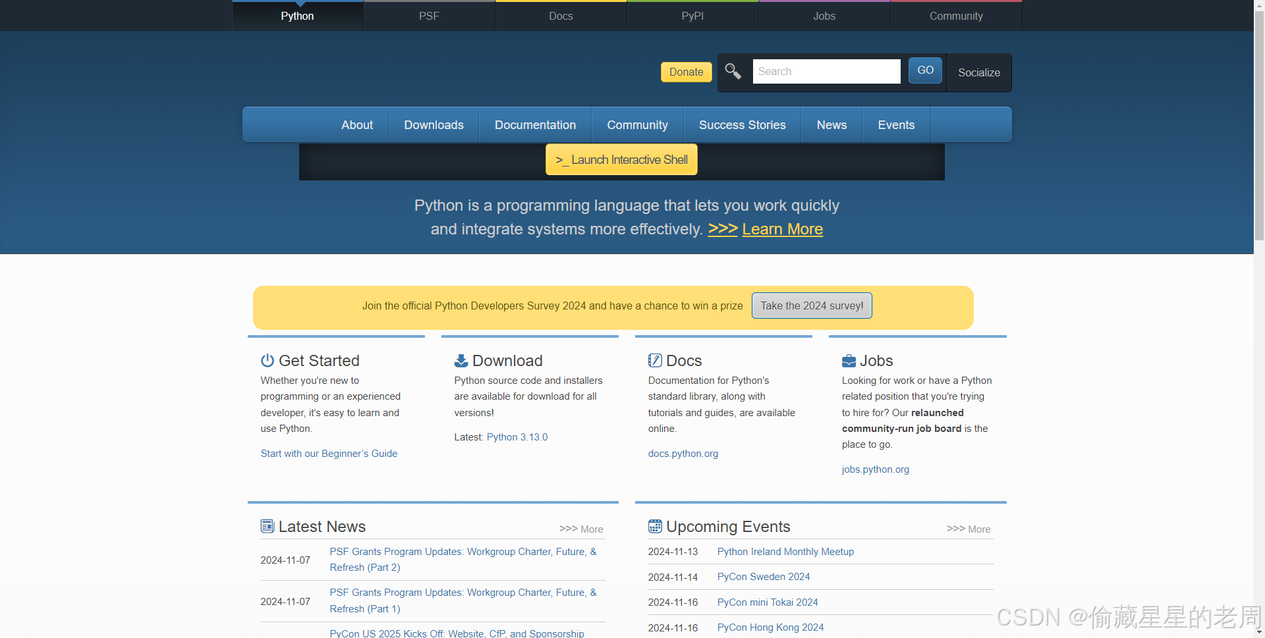
Task: Open PSF Grants Program Updates (Part 1) article
Action: click(463, 600)
